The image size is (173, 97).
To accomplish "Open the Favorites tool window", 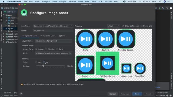I will [x=1, y=84].
